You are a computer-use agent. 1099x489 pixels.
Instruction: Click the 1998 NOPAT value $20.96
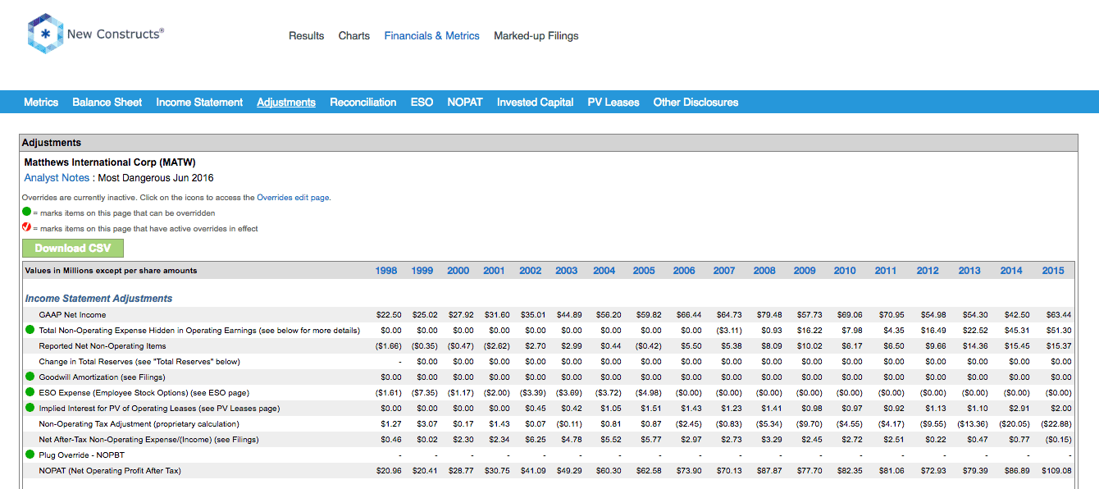pos(387,471)
